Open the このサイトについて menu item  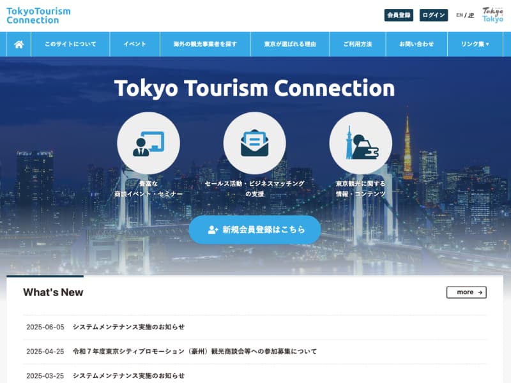tap(70, 44)
